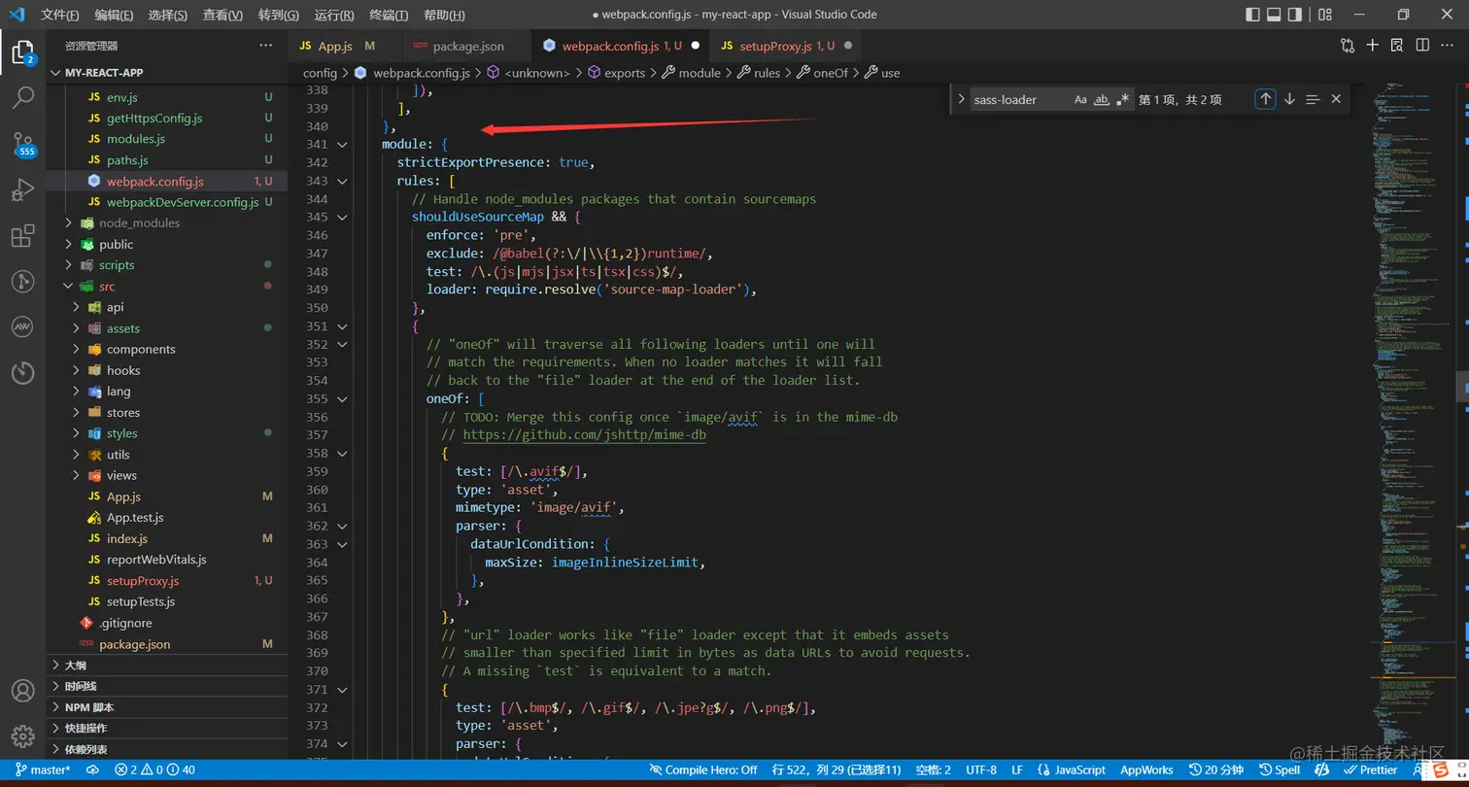The image size is (1469, 787).
Task: Toggle Match Whole Word in find widget
Action: pos(1102,99)
